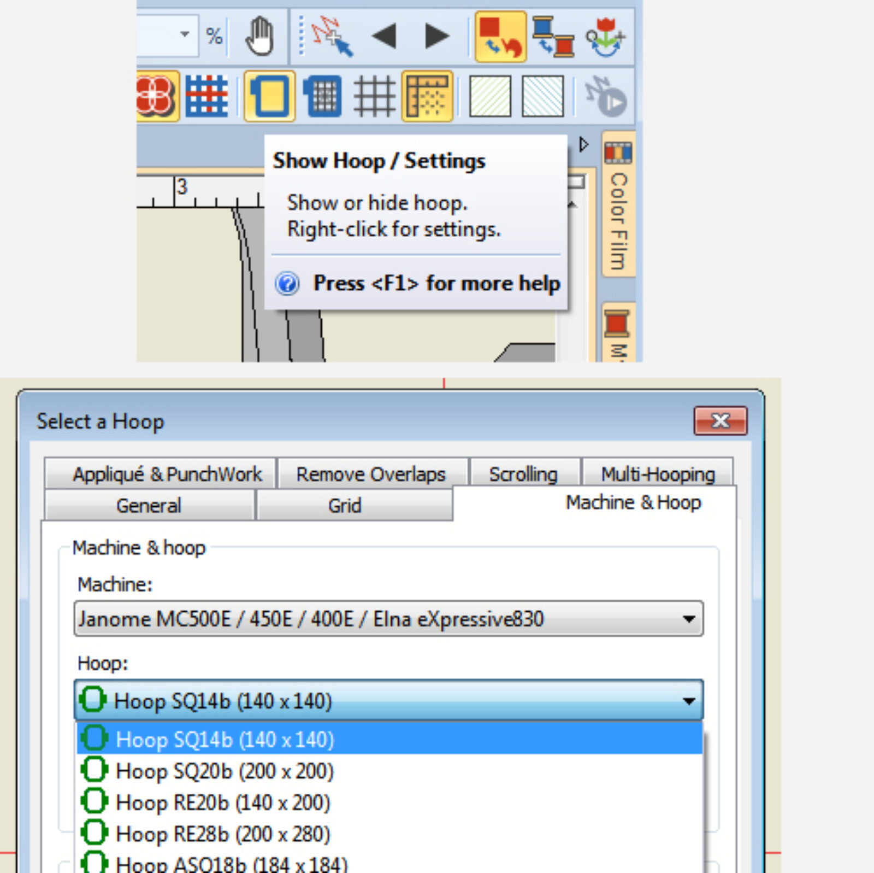Click the blue hoop template grid icon

coord(322,96)
